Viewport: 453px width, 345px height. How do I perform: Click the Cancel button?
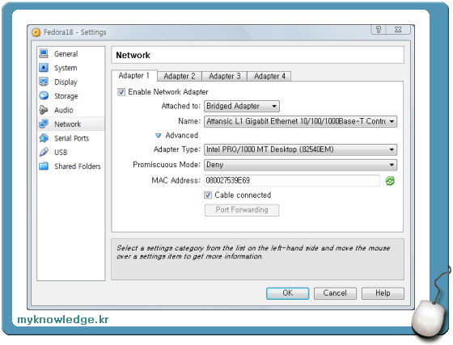pos(335,293)
